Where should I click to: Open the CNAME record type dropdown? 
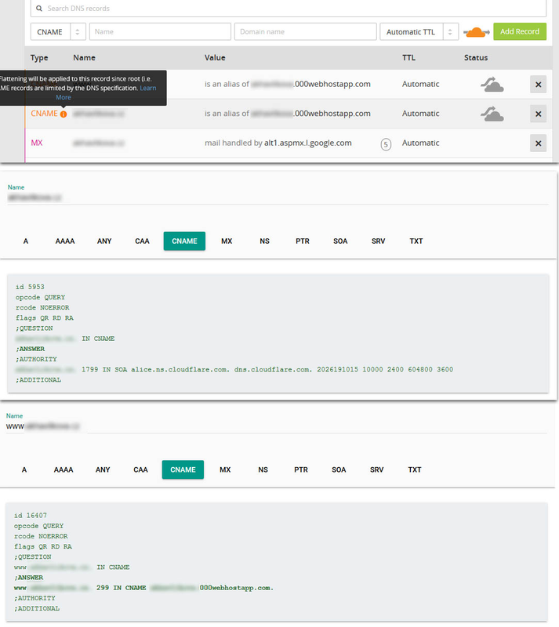[x=58, y=32]
